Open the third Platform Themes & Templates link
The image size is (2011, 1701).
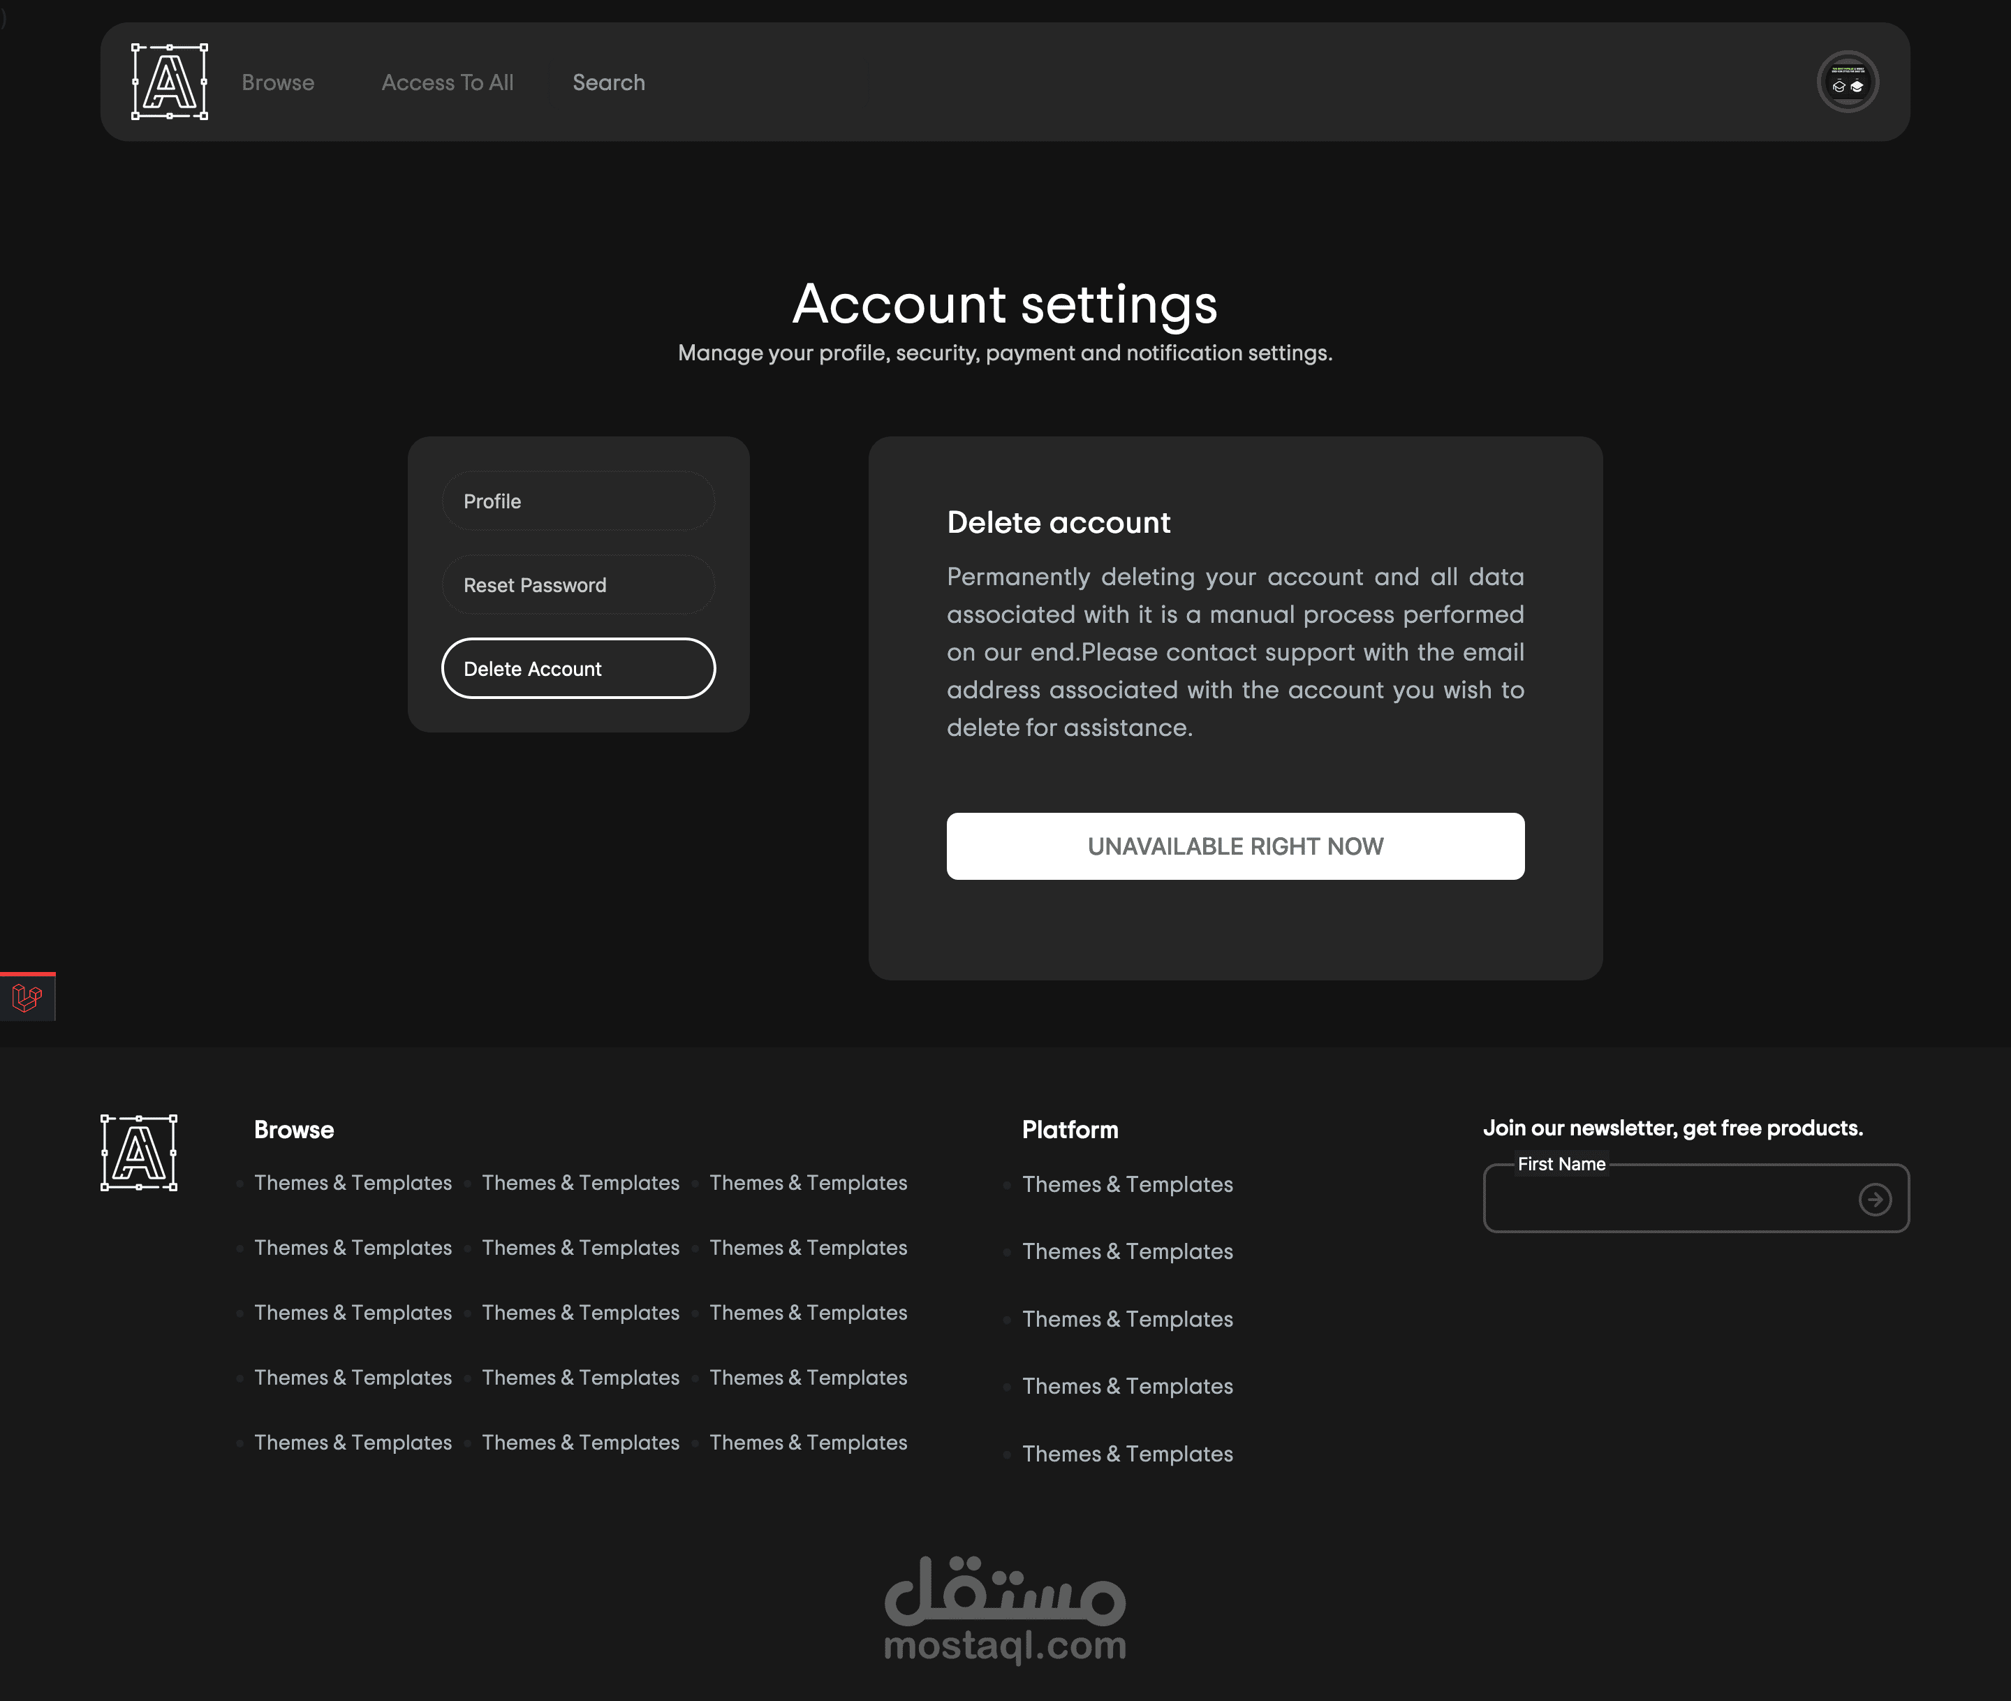point(1127,1319)
